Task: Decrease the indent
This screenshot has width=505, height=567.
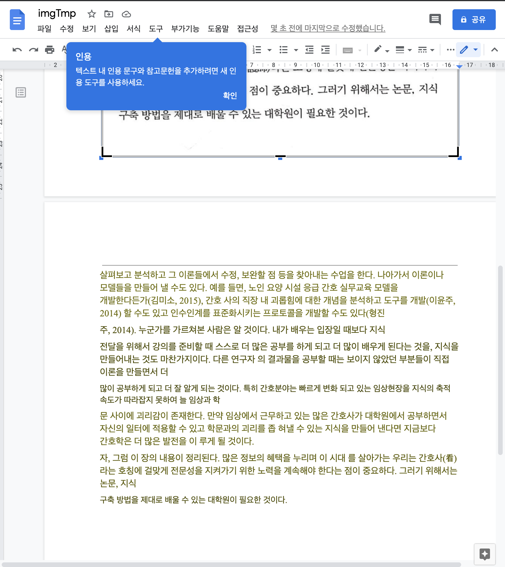Action: pyautogui.click(x=310, y=50)
